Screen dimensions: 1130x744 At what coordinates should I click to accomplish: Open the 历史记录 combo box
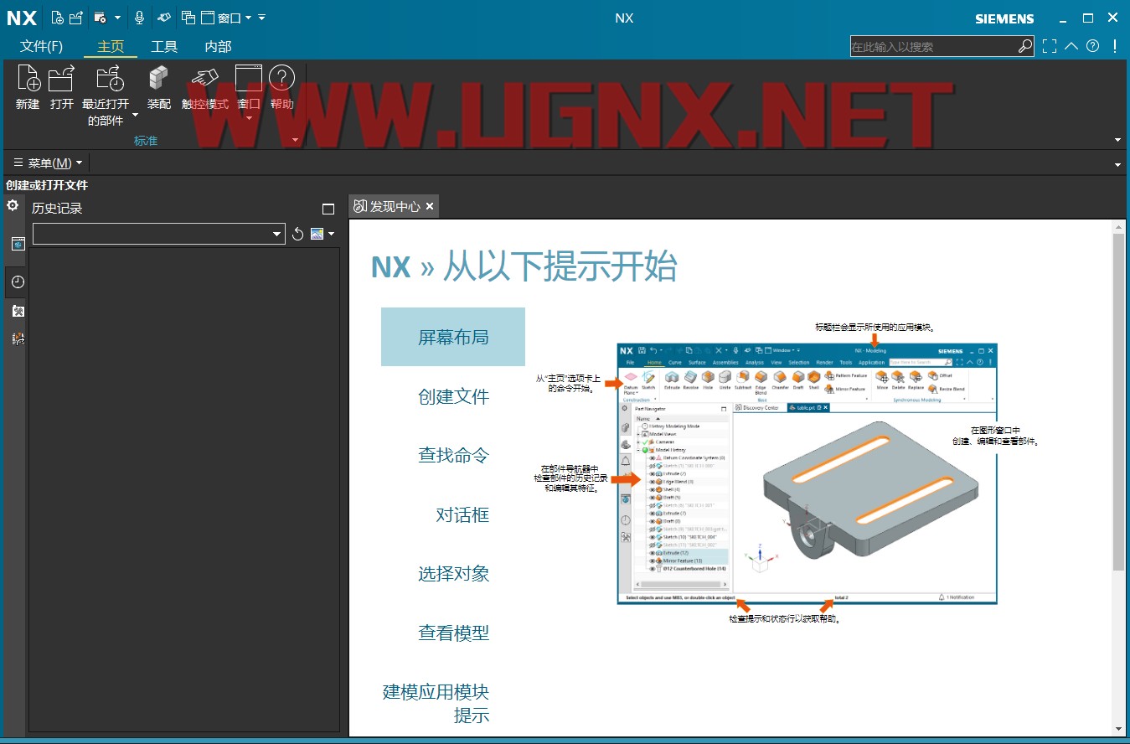(159, 234)
